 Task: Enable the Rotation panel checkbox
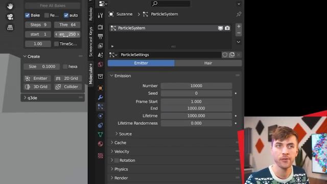[x=116, y=160]
